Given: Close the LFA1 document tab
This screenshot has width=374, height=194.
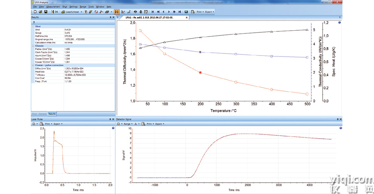Looking at the screenshot, I should point(187,17).
